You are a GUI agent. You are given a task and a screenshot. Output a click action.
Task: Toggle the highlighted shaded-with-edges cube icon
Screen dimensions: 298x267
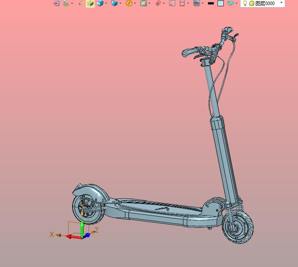90,3
